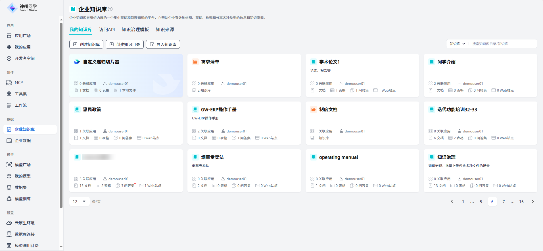Open 模型广场 from the sidebar
The image size is (543, 251).
coord(22,165)
